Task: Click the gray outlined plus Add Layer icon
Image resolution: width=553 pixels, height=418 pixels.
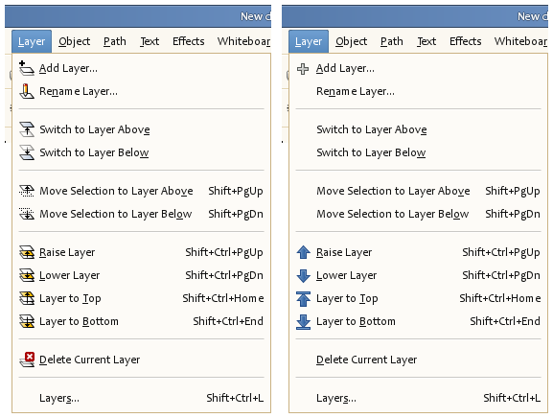Action: tap(303, 68)
